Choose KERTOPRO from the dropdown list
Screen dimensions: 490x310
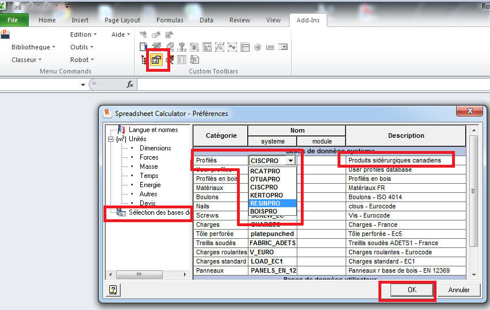click(x=273, y=195)
